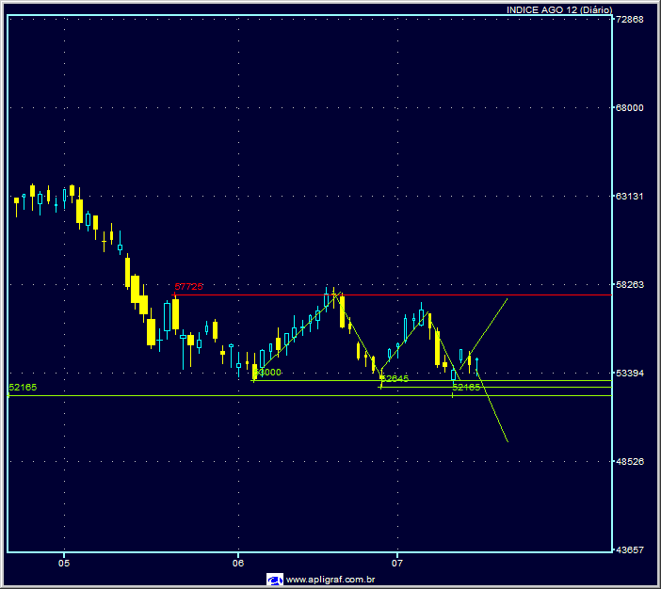
Task: Click the 05 month label on time axis
Action: point(64,564)
